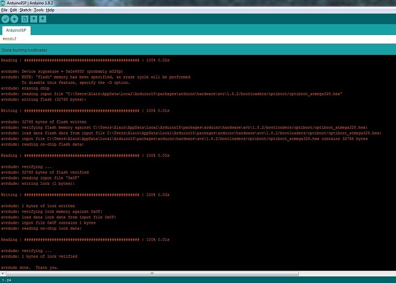
Task: Click the 'Done burning bootloader.' status message
Action: point(25,50)
